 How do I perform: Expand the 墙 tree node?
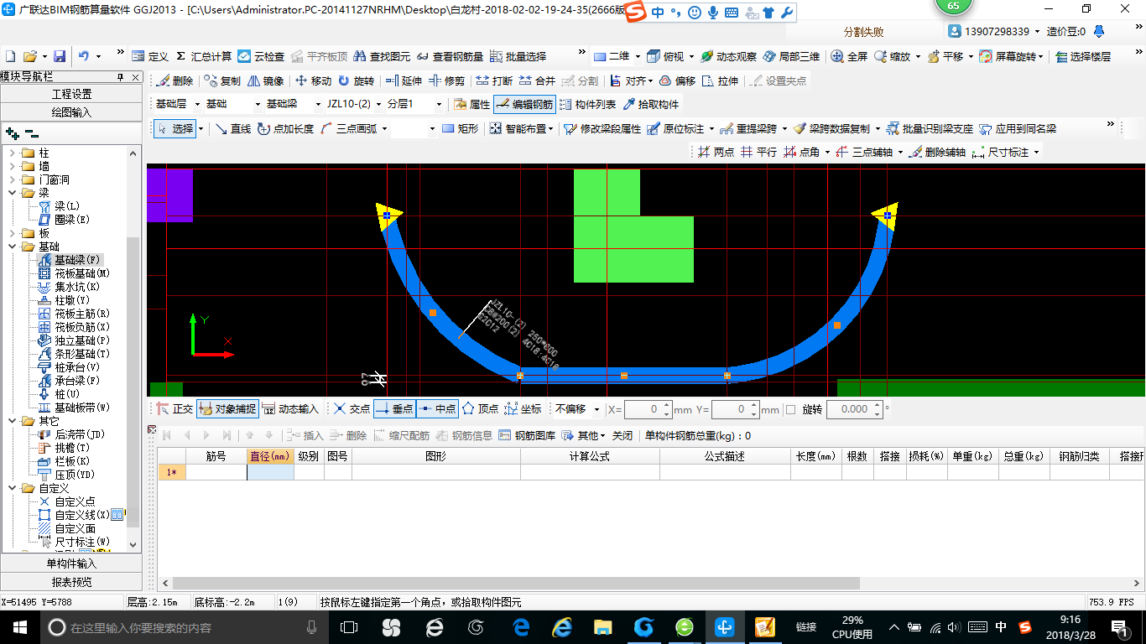[x=13, y=166]
